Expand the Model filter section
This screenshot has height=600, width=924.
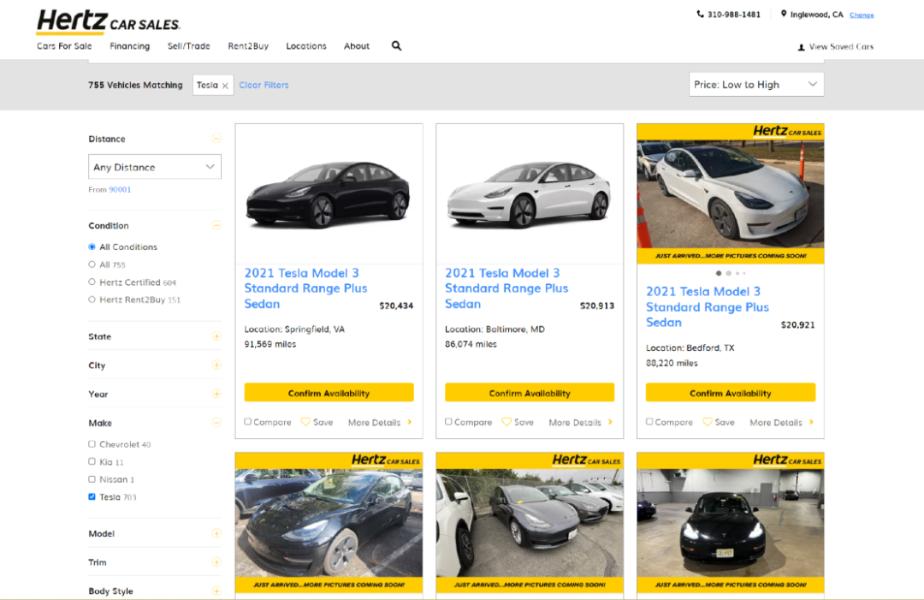216,533
